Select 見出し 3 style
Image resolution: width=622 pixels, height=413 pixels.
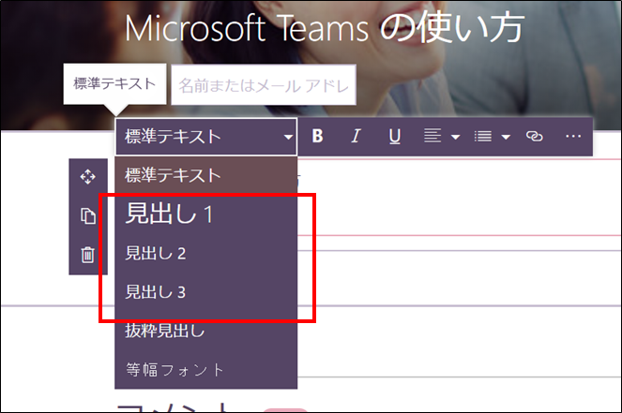click(205, 292)
